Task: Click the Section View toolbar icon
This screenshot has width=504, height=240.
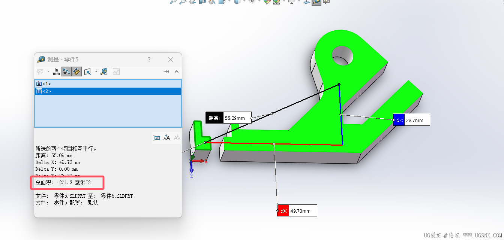Action: click(202, 2)
